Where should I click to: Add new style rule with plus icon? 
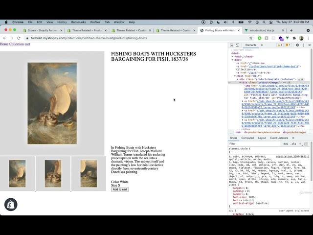tap(300, 144)
